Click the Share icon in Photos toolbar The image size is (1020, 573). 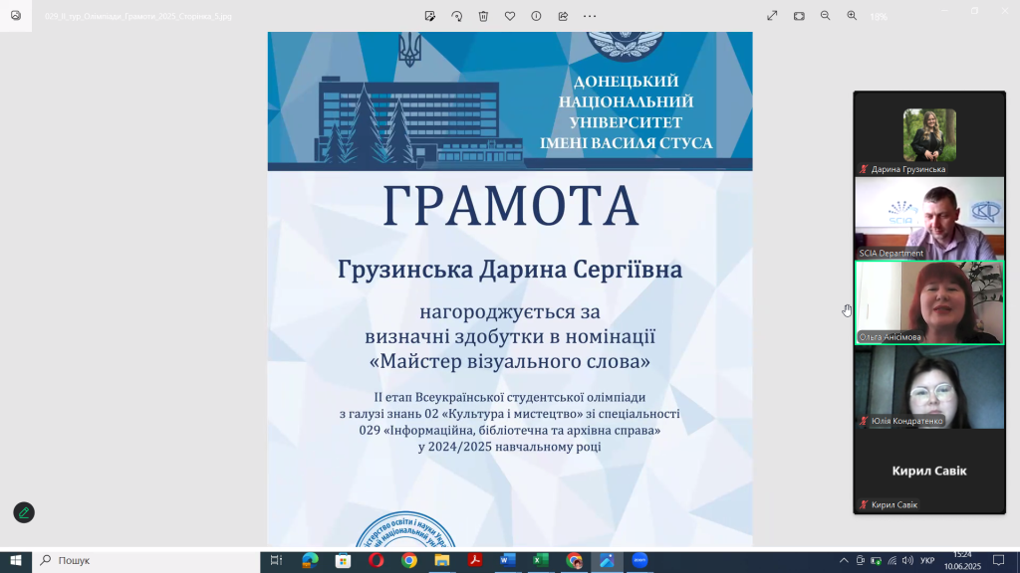(563, 16)
